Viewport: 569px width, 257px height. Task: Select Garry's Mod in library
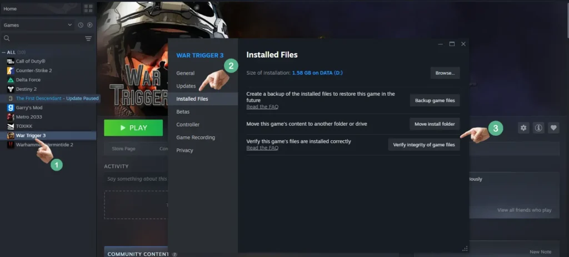(29, 107)
